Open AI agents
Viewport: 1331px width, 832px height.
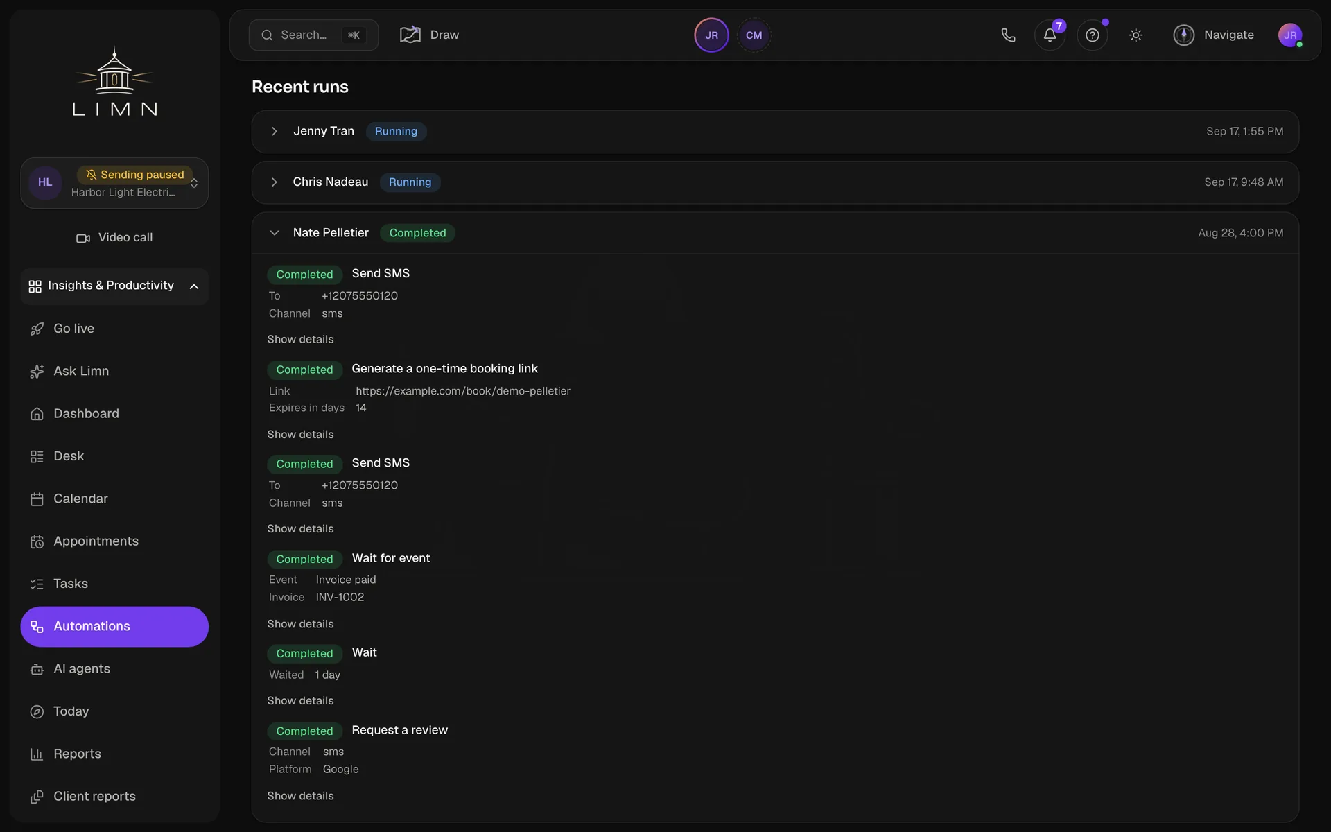[114, 669]
